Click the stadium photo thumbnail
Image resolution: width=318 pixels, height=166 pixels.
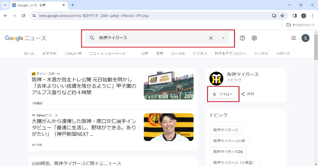169,86
